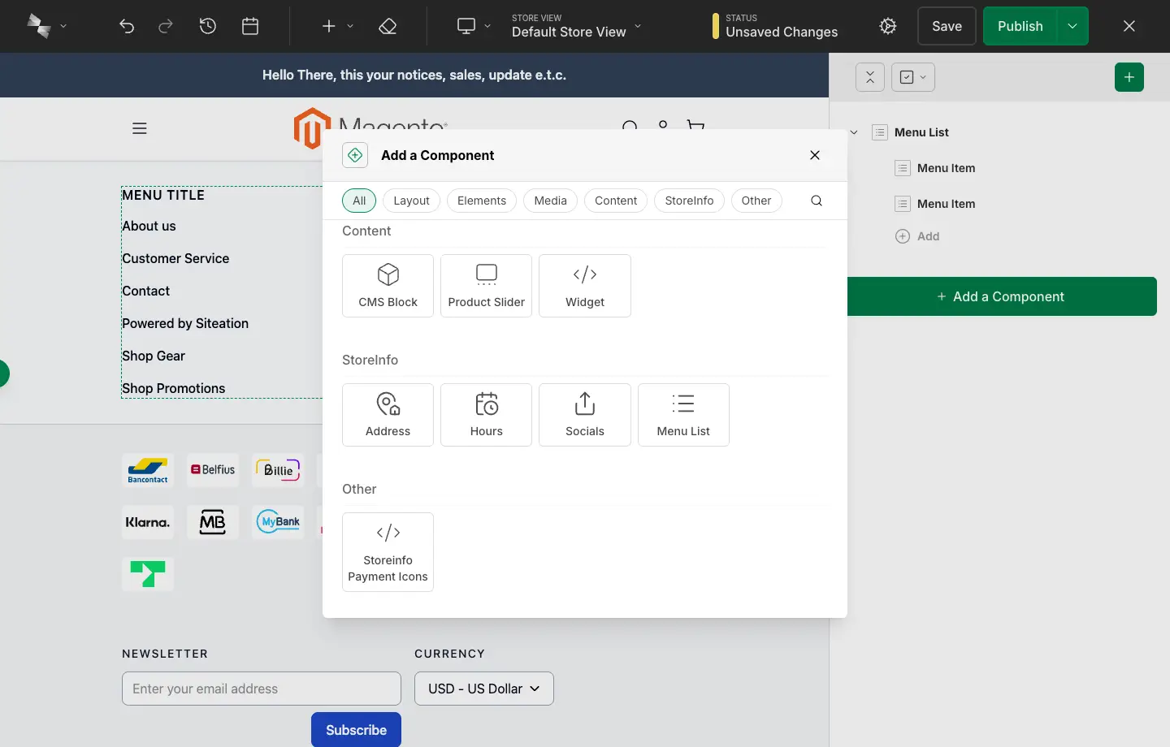Open the Default Store View selector
1170x747 pixels.
point(577,26)
